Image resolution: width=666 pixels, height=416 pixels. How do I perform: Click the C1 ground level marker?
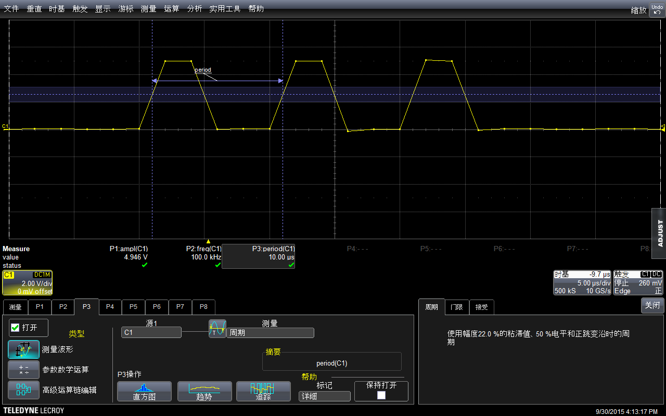coord(5,126)
